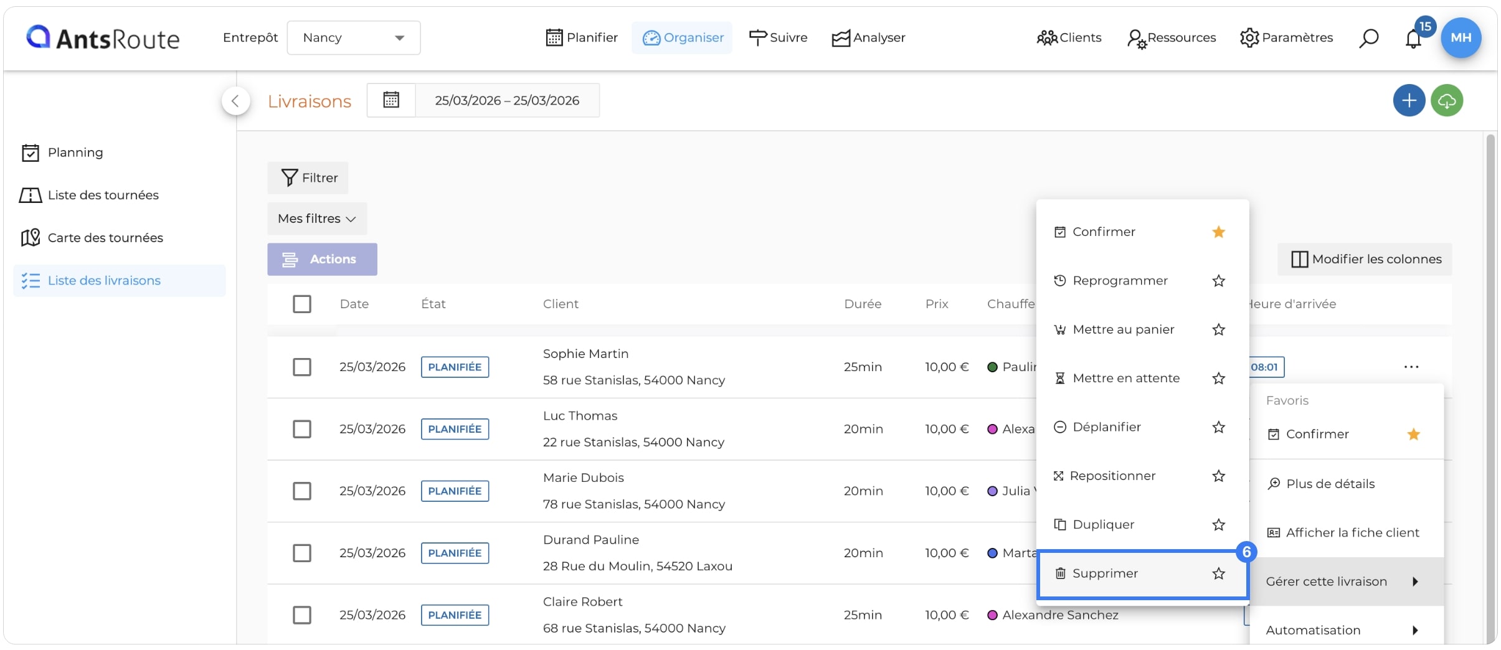Click the notification bell icon
Screen dimensions: 1501x650
click(1413, 39)
